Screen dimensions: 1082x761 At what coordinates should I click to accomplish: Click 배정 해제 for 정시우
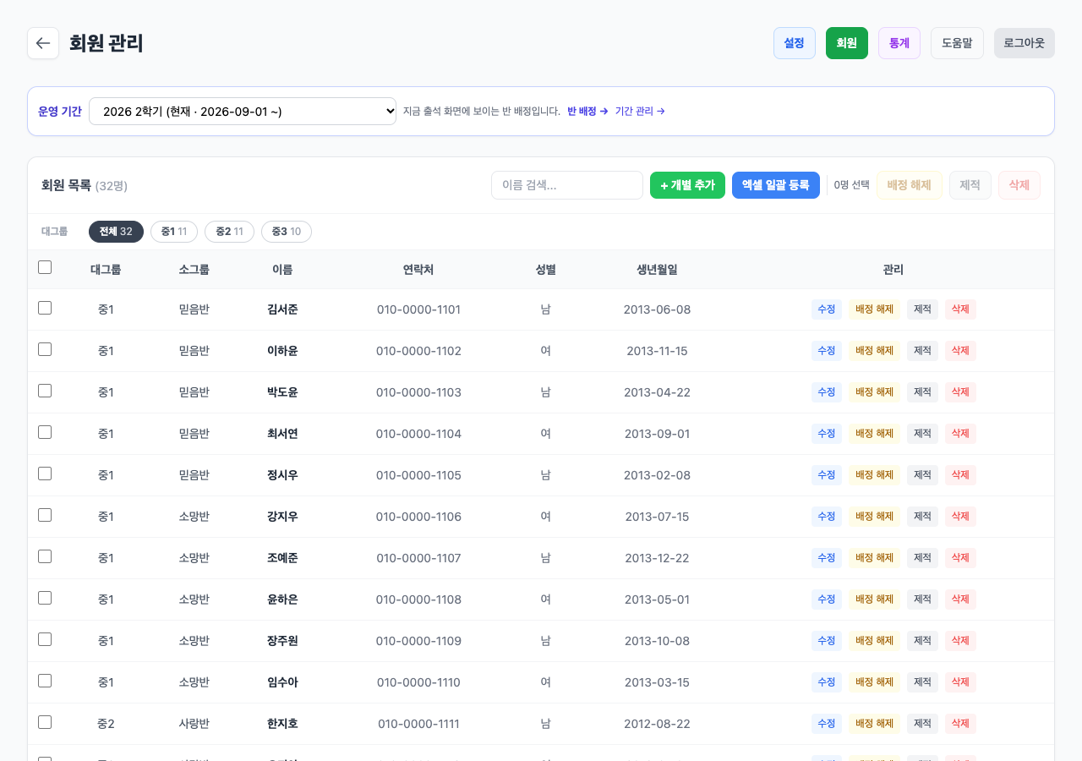[x=875, y=475]
